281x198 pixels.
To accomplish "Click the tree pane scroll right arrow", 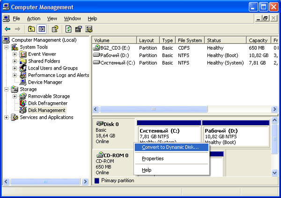I will 85,182.
